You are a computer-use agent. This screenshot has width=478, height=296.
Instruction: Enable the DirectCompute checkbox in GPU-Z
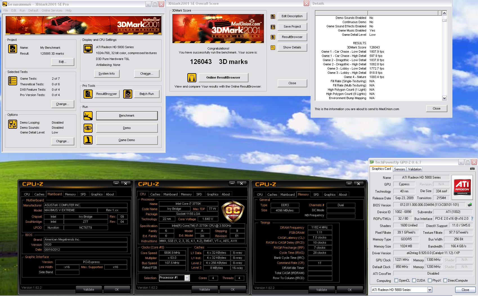tap(445, 281)
